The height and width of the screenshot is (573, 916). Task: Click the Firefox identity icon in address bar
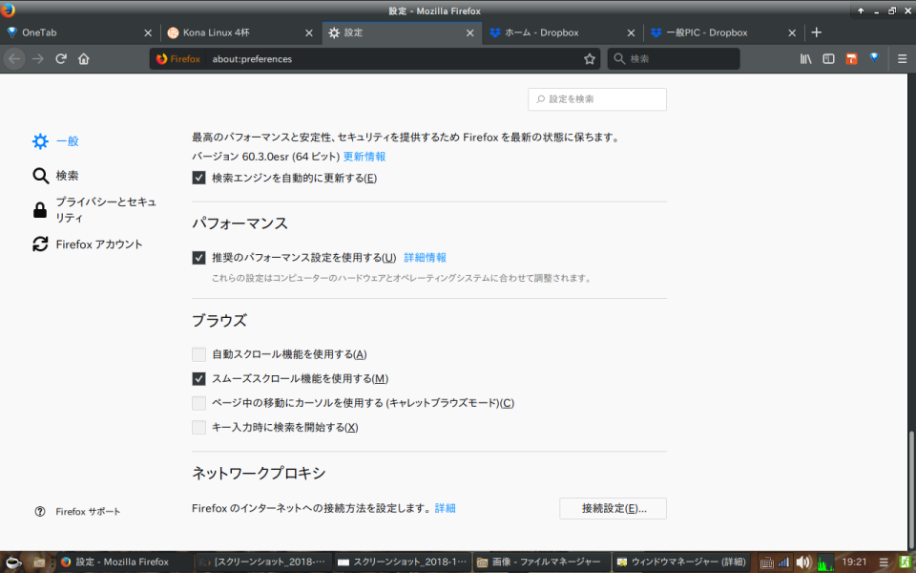[x=162, y=58]
